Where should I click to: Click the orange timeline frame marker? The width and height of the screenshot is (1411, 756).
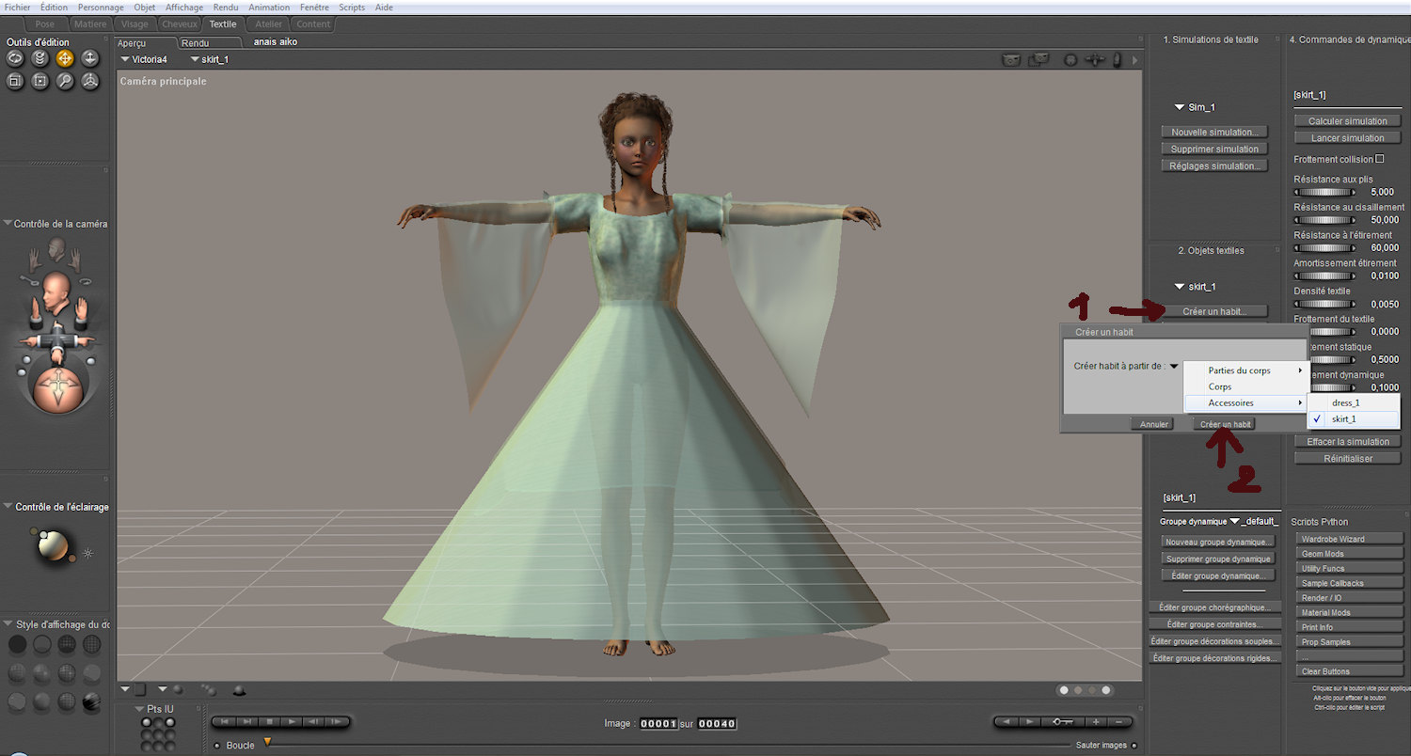267,742
